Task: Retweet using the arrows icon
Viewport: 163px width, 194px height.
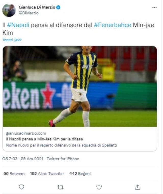Action: click(x=60, y=187)
